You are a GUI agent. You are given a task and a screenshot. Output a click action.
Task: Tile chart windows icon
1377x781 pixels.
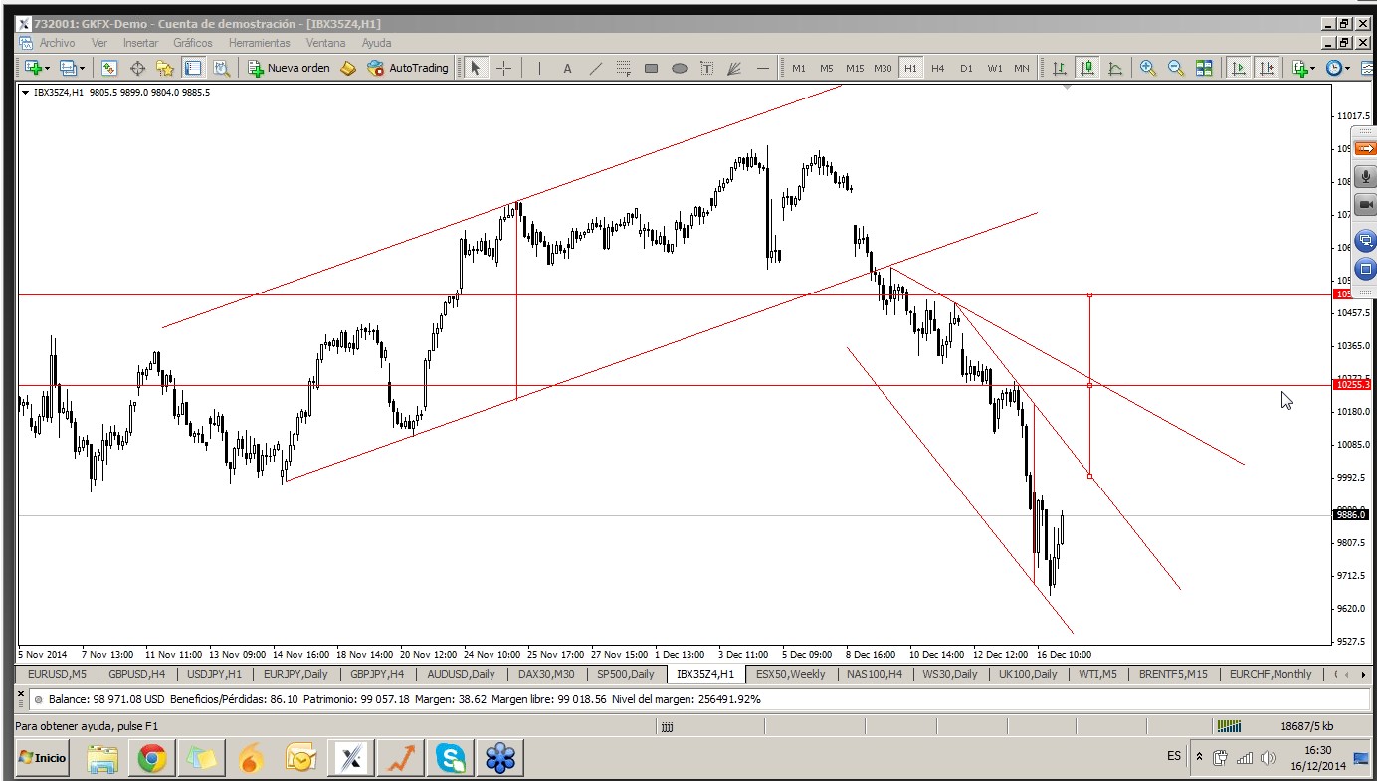[1204, 68]
